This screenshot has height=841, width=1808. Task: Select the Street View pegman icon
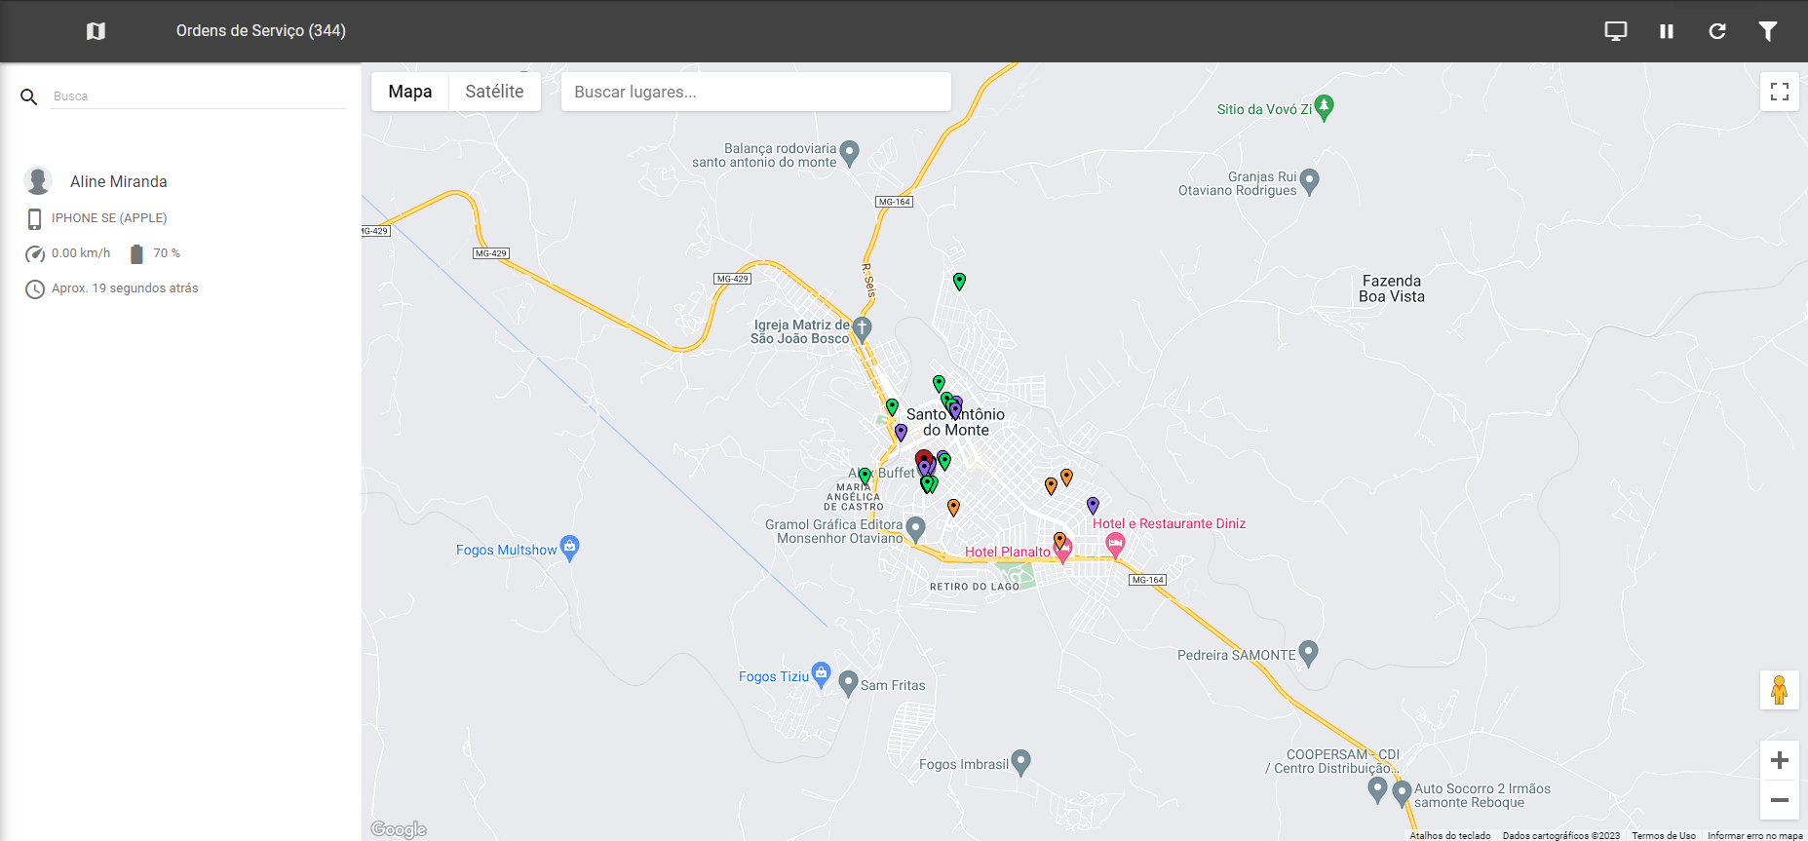(1779, 690)
